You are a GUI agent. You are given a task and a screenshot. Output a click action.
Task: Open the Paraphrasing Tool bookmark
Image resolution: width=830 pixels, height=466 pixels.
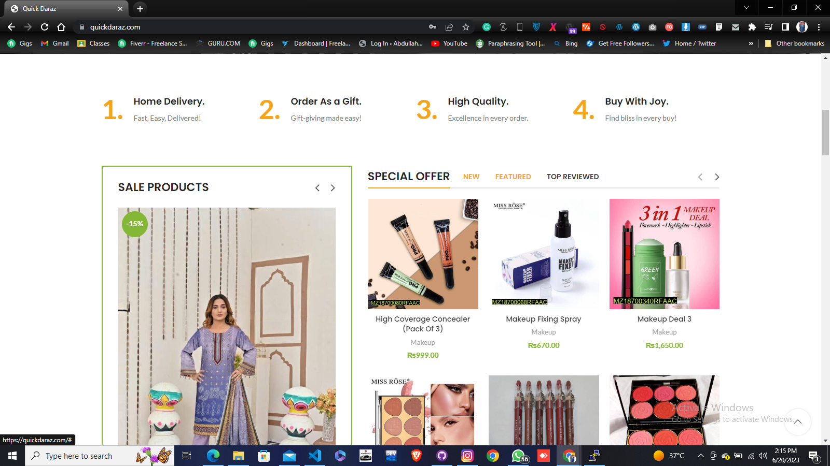coord(510,43)
